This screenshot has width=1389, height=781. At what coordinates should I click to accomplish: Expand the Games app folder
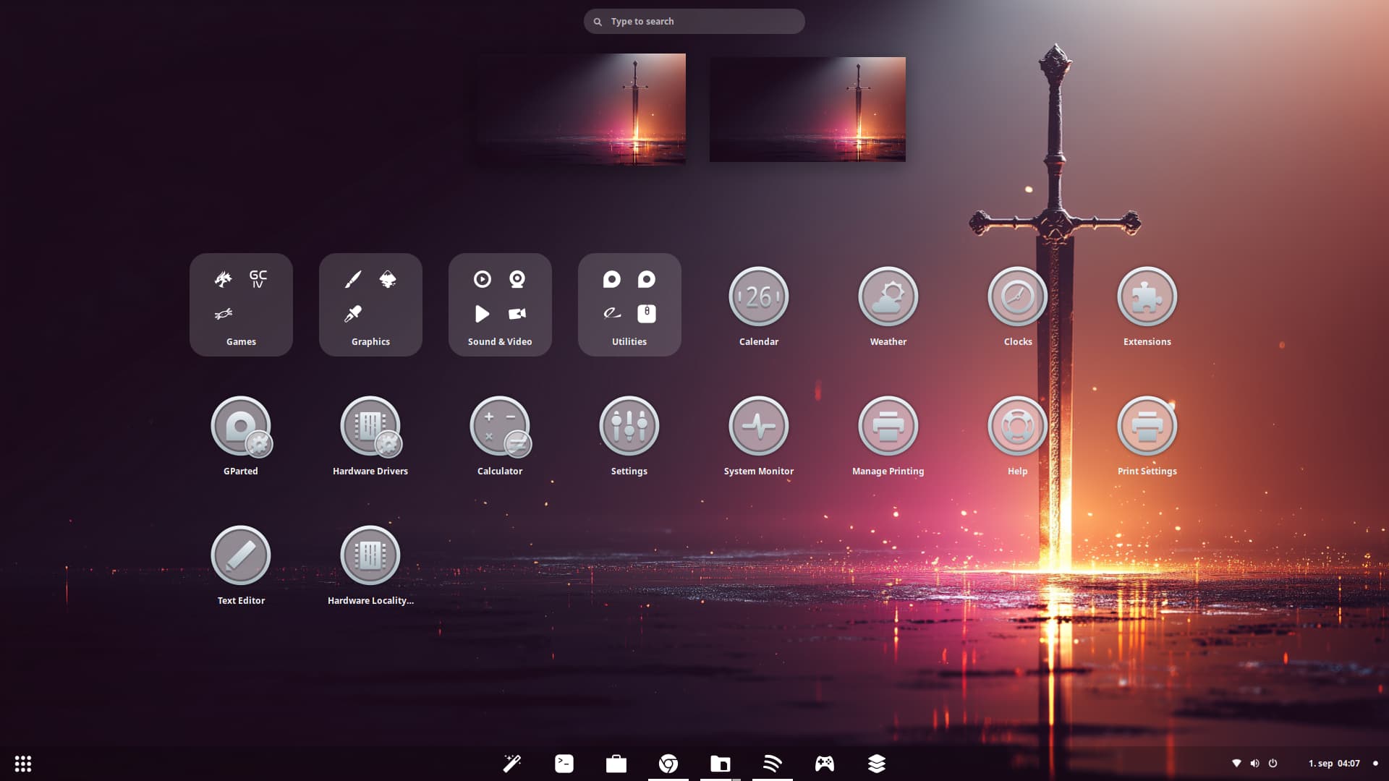click(241, 304)
